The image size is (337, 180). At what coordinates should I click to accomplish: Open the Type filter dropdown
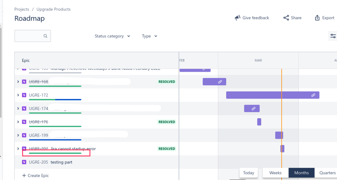tap(149, 36)
